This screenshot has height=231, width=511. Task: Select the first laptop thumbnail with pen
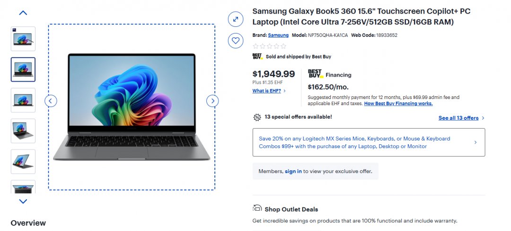[23, 39]
